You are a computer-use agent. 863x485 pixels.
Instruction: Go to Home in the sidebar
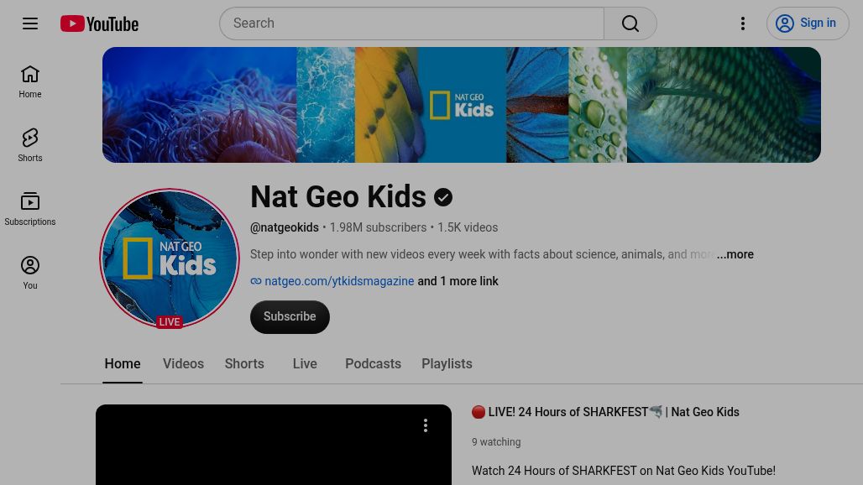point(30,82)
